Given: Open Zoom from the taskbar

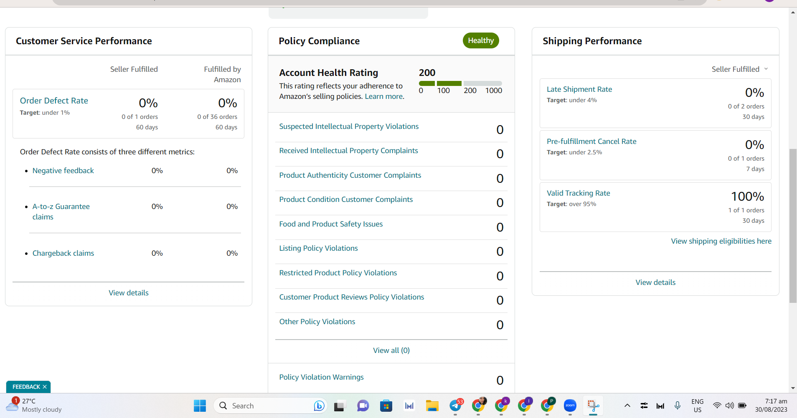Looking at the screenshot, I should pyautogui.click(x=570, y=405).
